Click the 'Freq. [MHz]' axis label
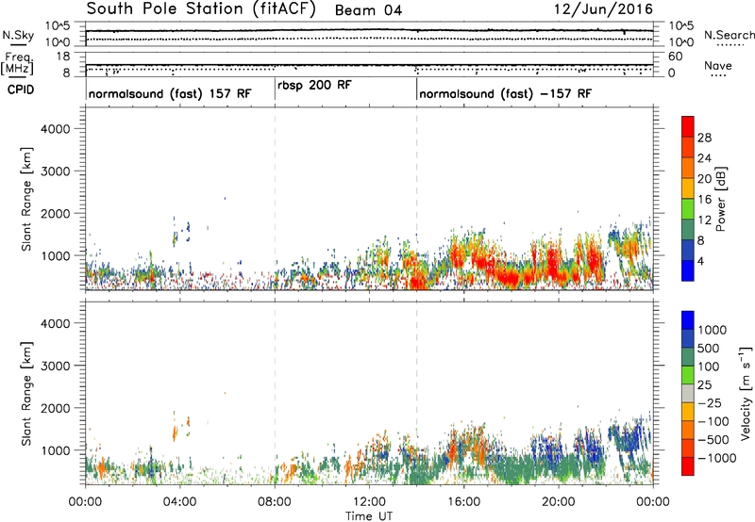The height and width of the screenshot is (522, 755). (x=18, y=64)
